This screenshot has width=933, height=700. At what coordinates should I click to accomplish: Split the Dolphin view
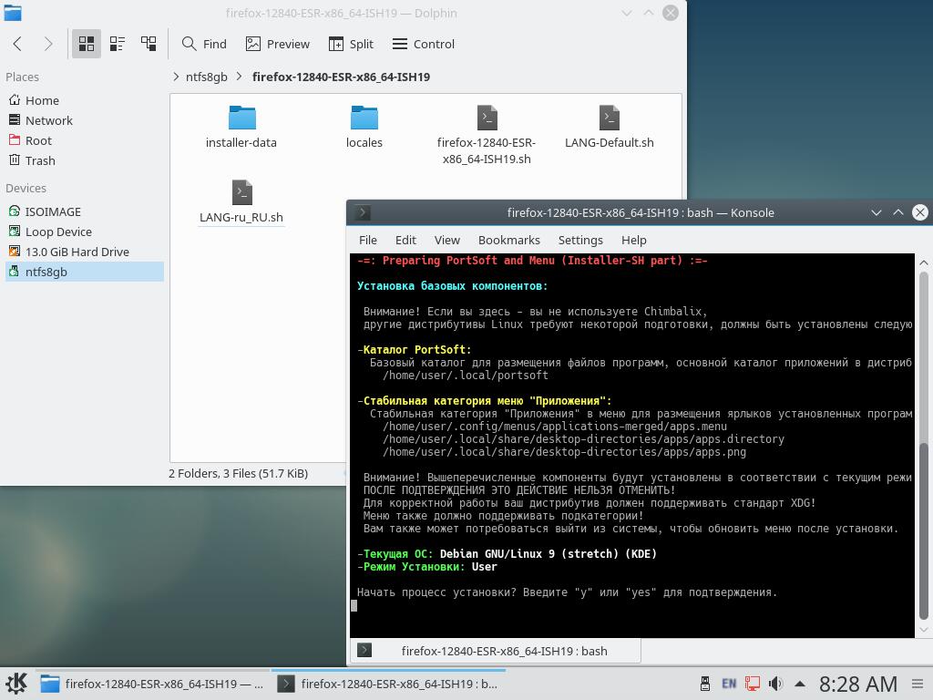pos(351,44)
